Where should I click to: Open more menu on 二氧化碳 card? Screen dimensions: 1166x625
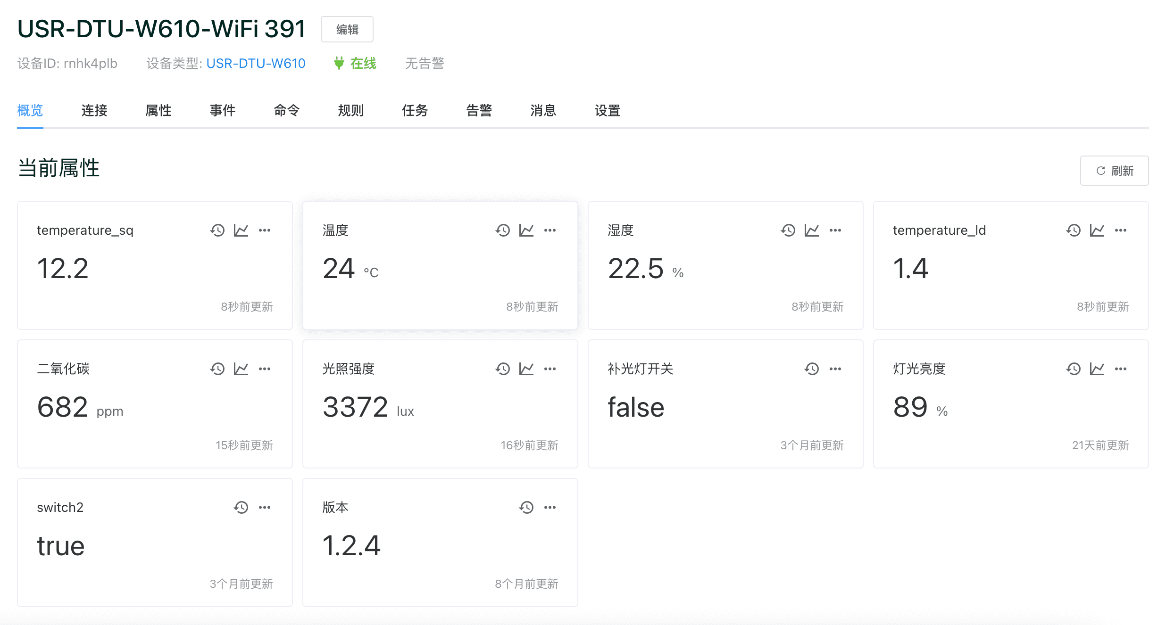[x=265, y=369]
